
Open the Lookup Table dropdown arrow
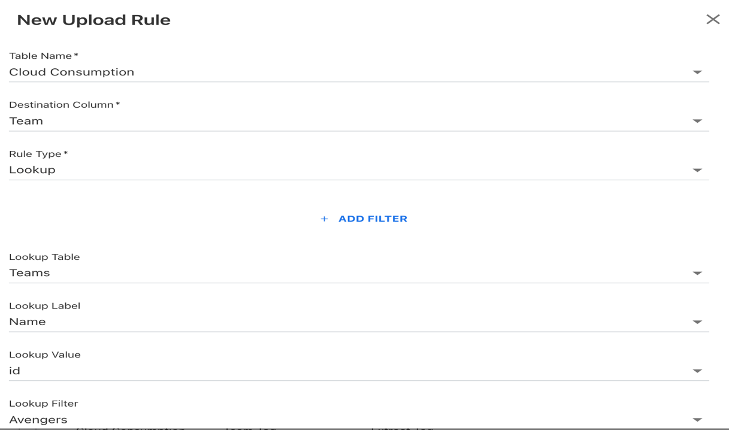pos(697,273)
